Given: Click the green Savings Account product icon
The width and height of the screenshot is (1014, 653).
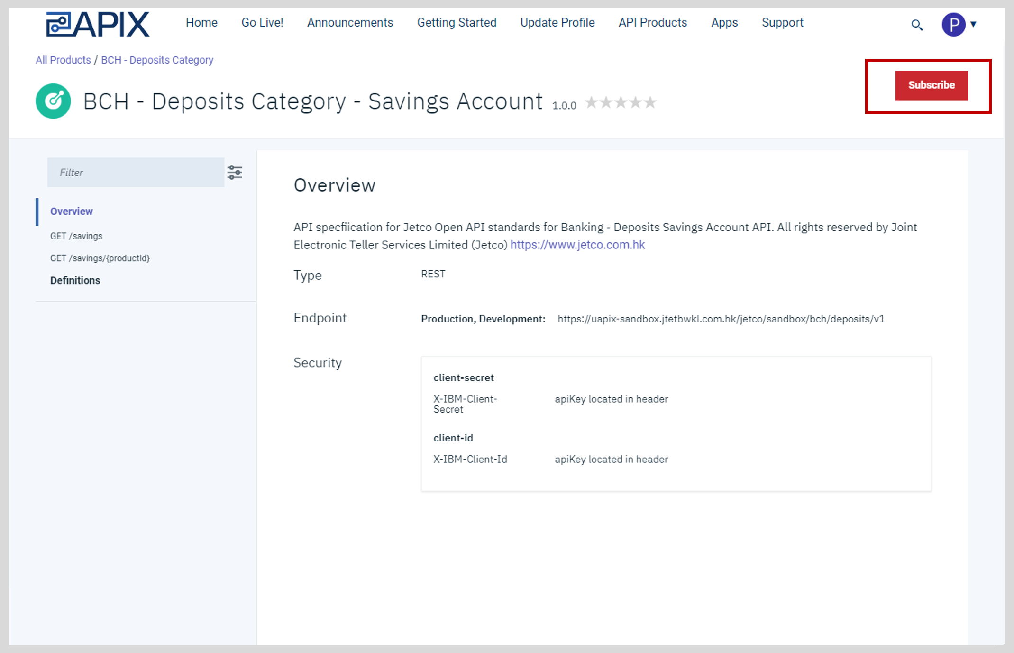Looking at the screenshot, I should tap(53, 101).
